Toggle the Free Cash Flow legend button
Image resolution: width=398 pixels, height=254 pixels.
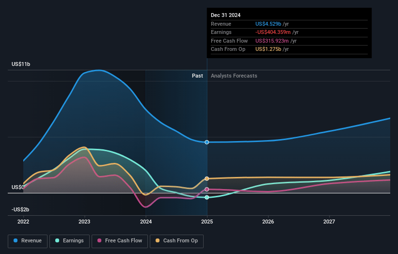[x=120, y=241]
